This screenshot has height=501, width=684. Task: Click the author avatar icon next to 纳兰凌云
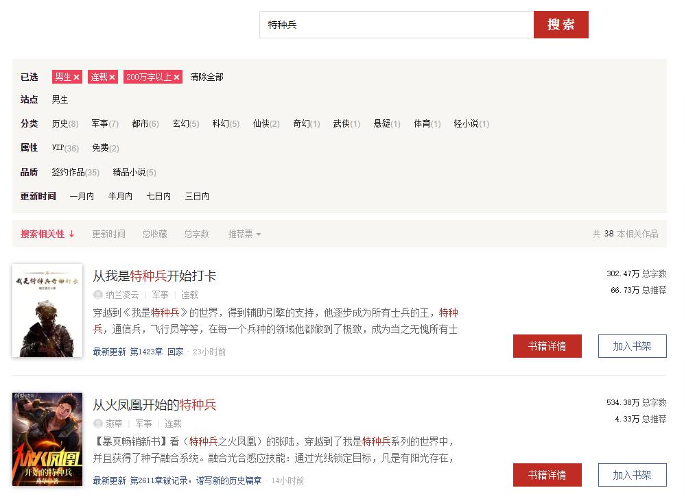[x=97, y=294]
